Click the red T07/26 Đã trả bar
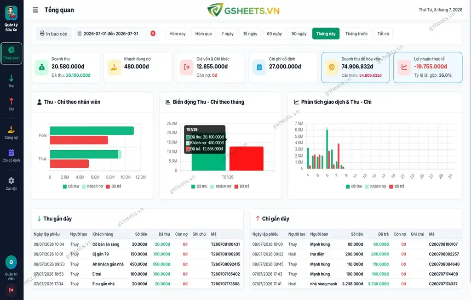 click(x=247, y=158)
